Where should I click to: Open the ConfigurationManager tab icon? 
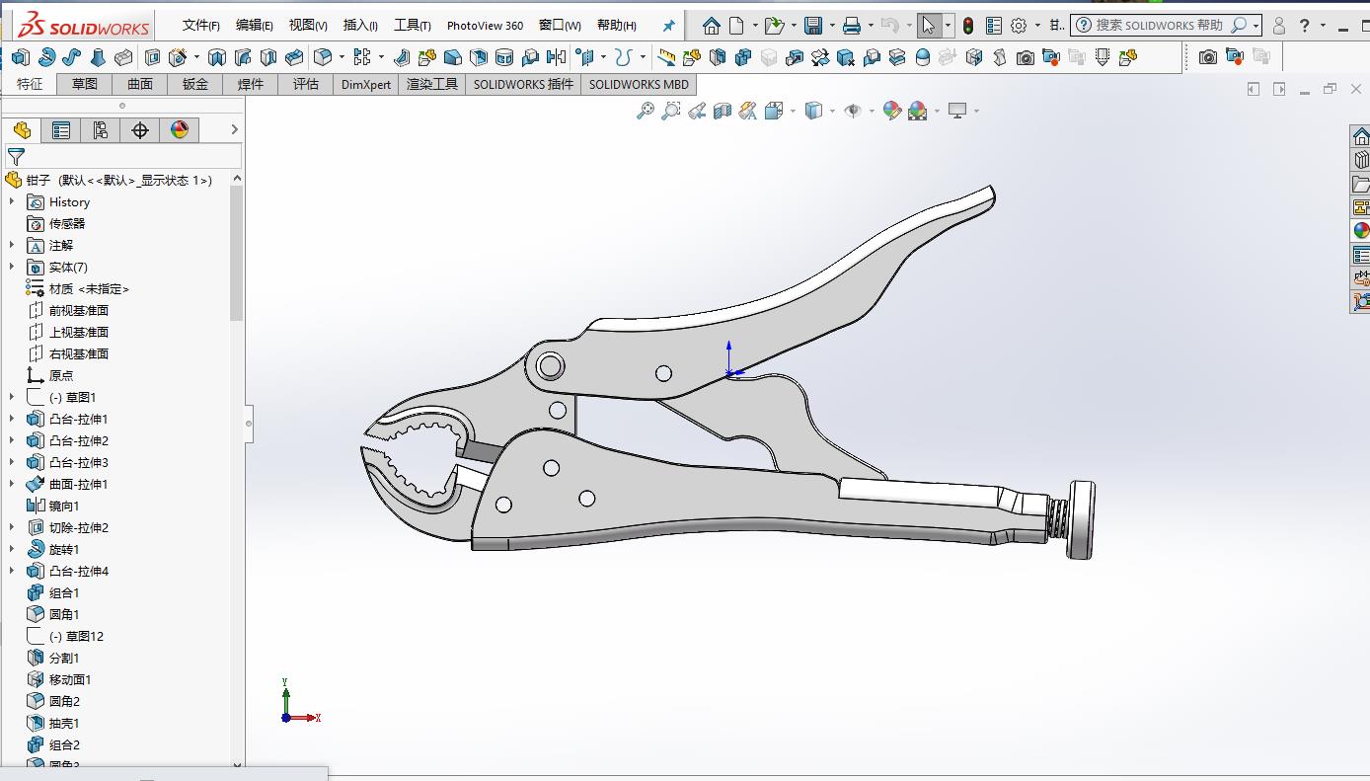[x=101, y=130]
